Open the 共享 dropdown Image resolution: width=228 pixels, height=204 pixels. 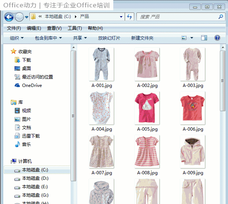coord(80,38)
